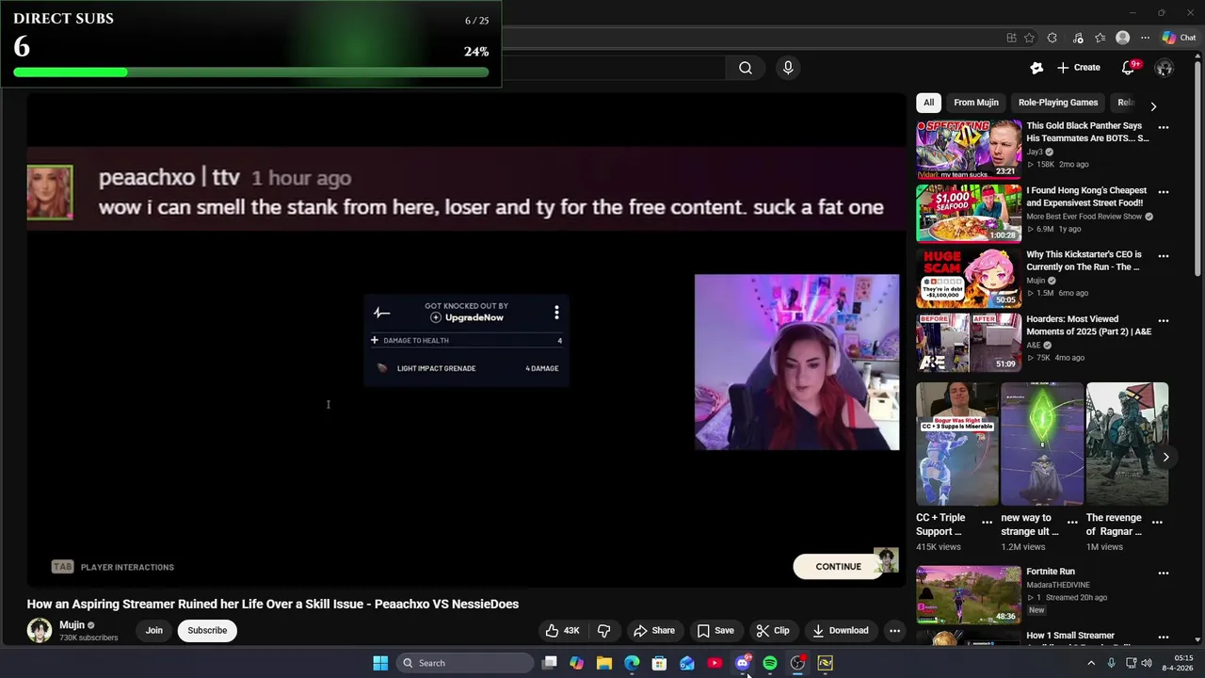
Task: Open the browser Extensions puzzle icon
Action: 1052,38
